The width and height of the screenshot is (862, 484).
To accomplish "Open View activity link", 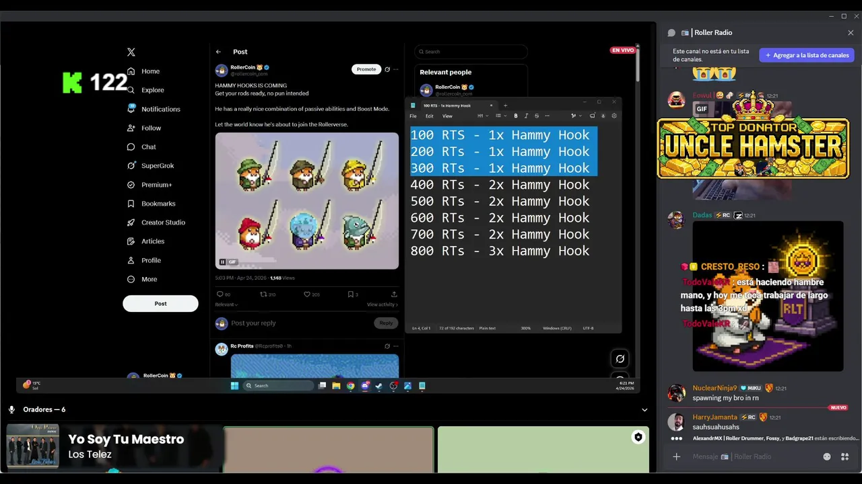I will (383, 305).
